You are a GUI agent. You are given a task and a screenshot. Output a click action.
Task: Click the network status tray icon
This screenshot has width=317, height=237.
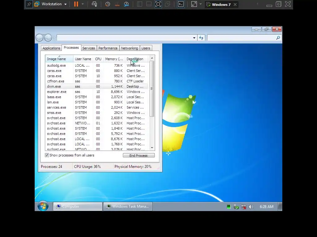(x=244, y=207)
